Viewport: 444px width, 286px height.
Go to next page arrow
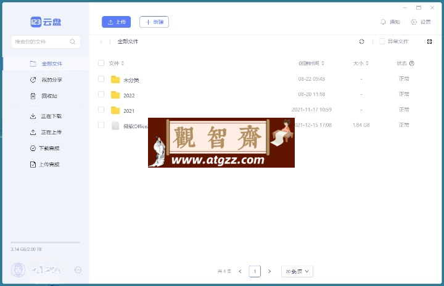pos(269,271)
